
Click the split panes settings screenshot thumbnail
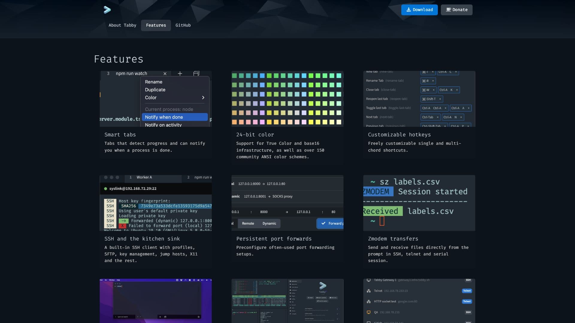tap(287, 301)
